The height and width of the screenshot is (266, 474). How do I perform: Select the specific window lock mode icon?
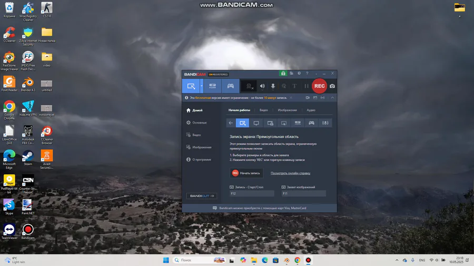tap(270, 123)
